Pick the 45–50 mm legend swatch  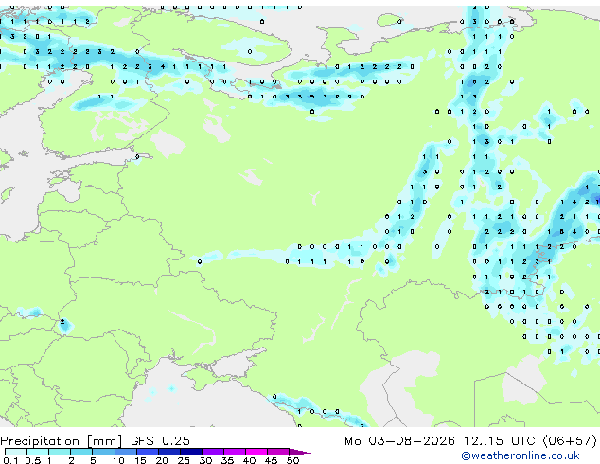pos(278,452)
